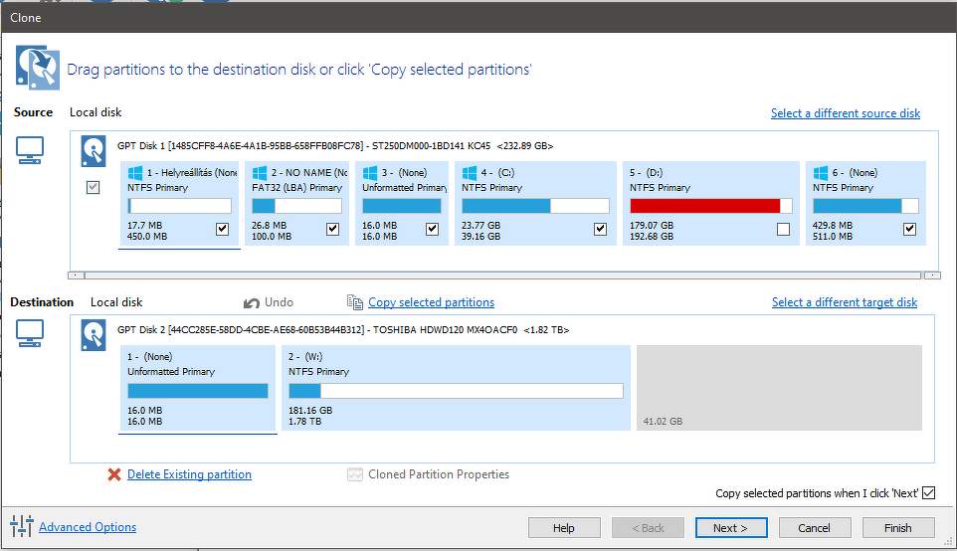Click the Clone wizard disk icon

click(x=37, y=66)
